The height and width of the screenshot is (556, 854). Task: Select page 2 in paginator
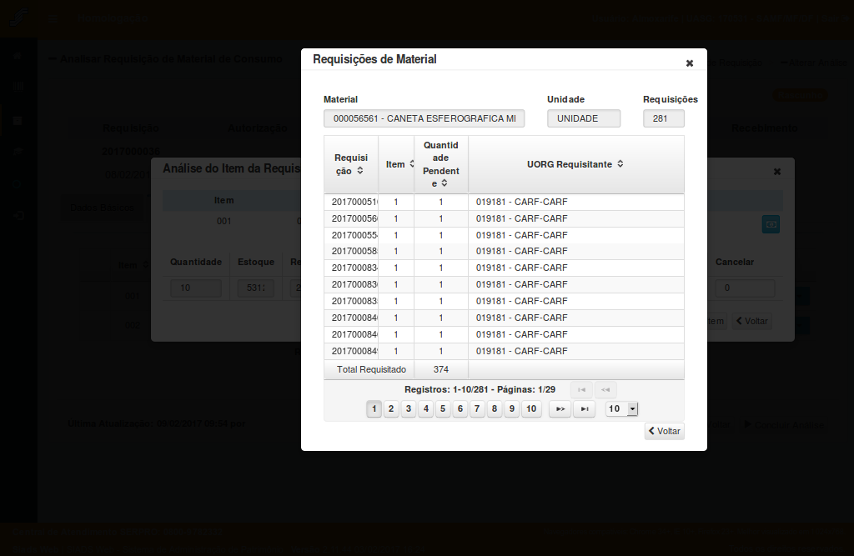(391, 409)
